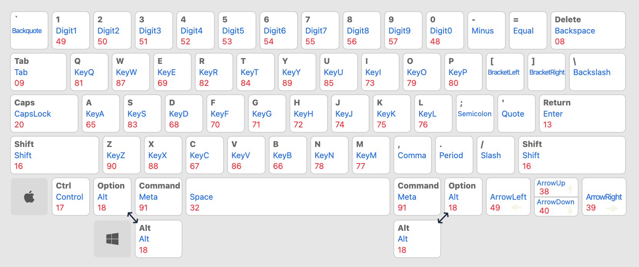Click the Return Enter key
Viewport: 639px width, 267px height.
pos(582,113)
